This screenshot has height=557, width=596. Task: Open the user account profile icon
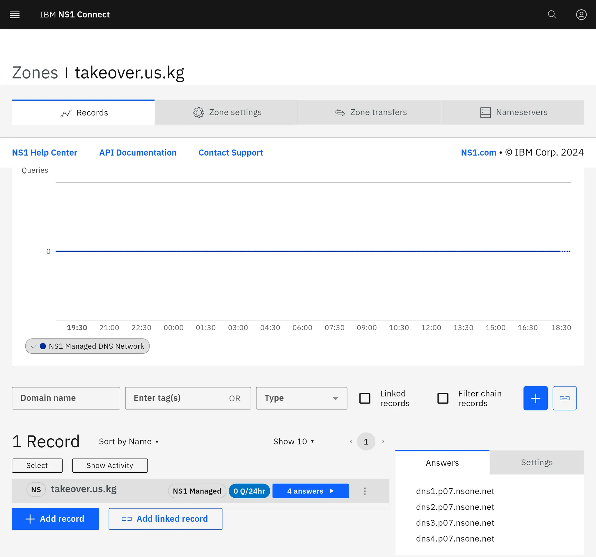pos(581,14)
